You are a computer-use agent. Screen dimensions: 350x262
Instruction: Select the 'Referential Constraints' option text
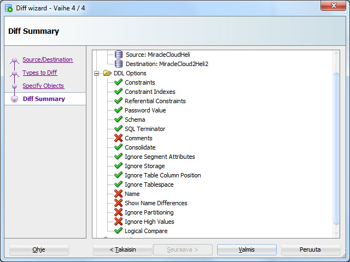[155, 101]
